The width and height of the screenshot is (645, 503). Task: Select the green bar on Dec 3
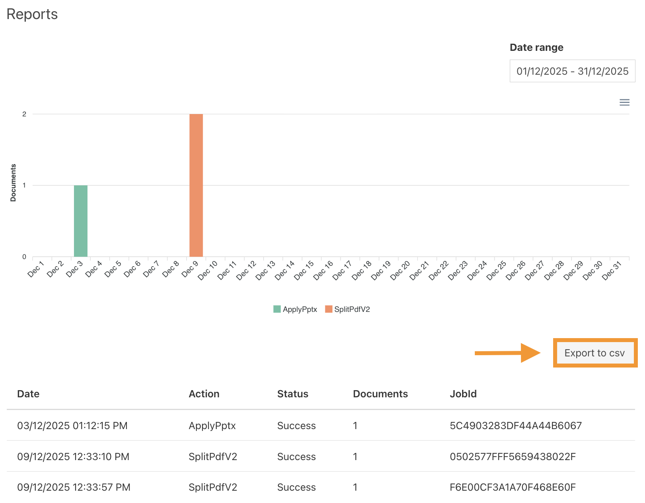pos(81,221)
